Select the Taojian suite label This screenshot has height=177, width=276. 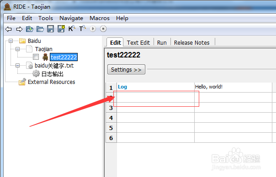point(44,49)
